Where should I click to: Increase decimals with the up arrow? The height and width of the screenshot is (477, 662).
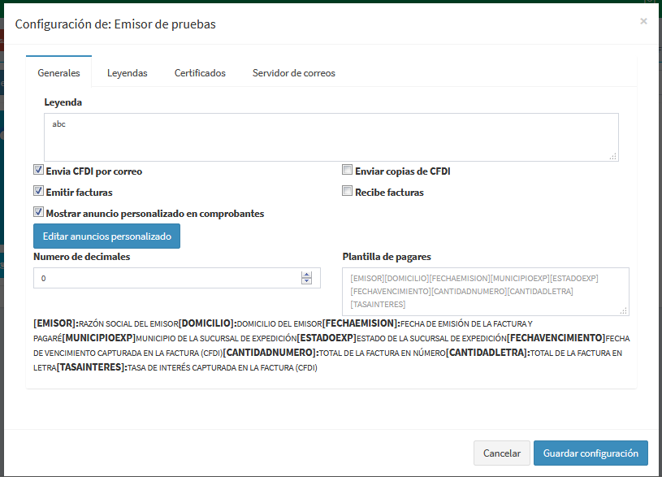click(x=306, y=275)
